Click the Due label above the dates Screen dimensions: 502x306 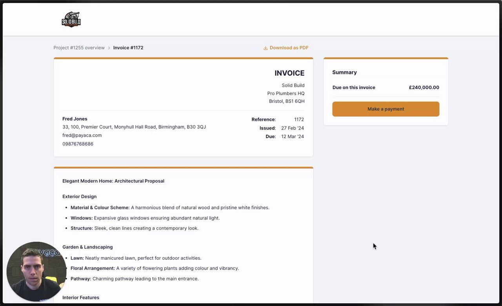click(271, 137)
